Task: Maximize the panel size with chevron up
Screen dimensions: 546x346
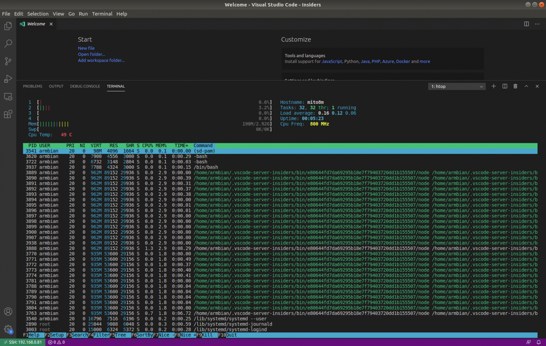Action: [526, 86]
